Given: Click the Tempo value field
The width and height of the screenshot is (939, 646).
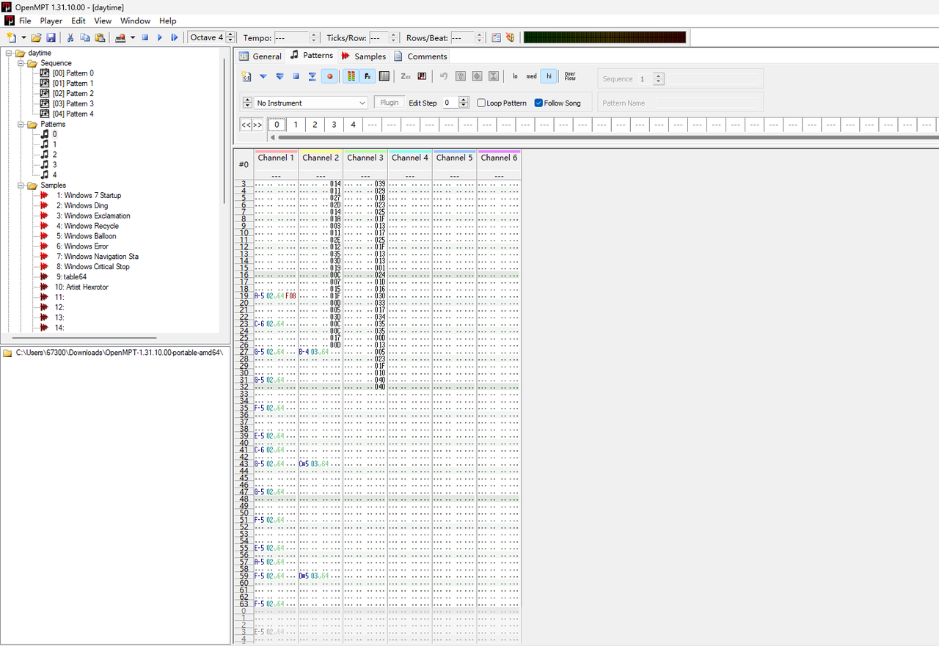Looking at the screenshot, I should [x=292, y=37].
